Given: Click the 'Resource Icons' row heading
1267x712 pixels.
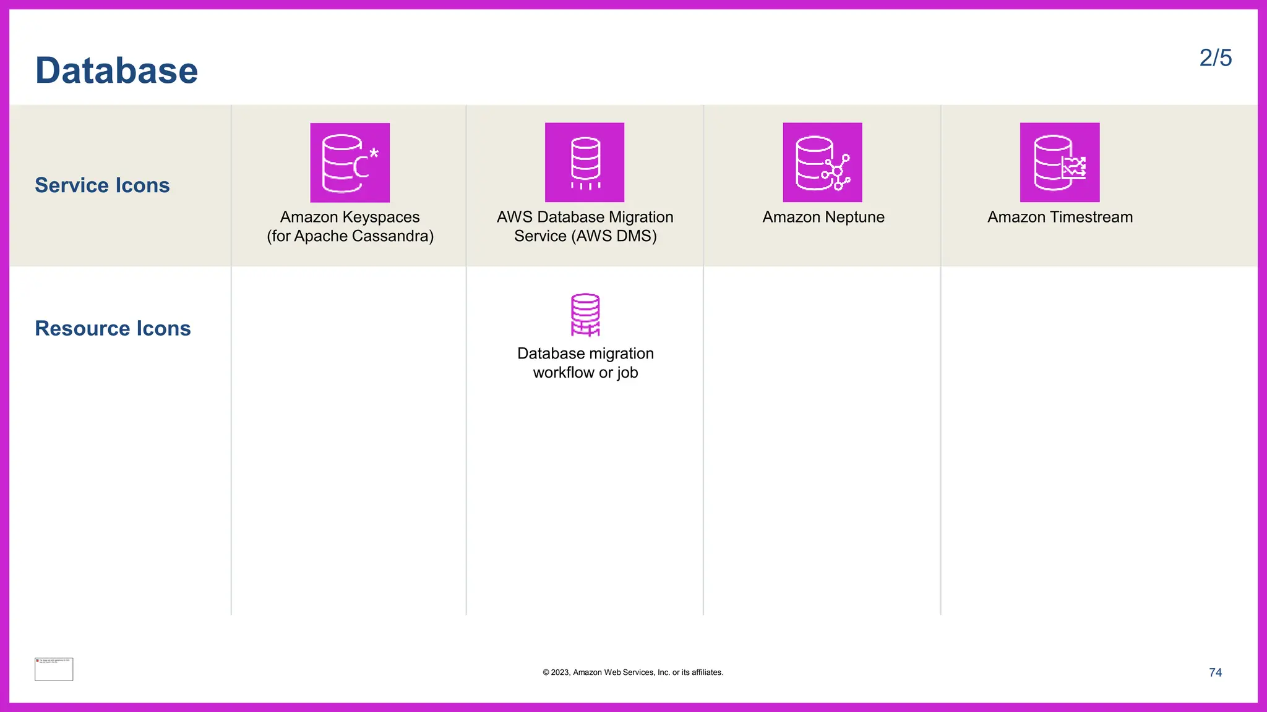Looking at the screenshot, I should pyautogui.click(x=113, y=328).
